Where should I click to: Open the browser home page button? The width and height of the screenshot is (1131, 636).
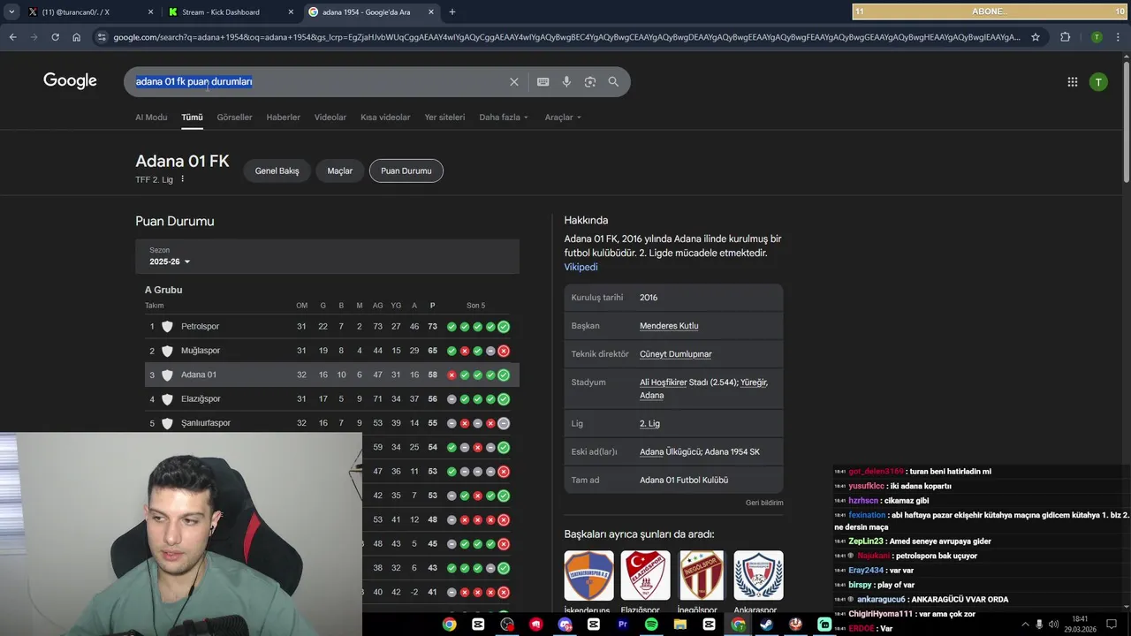pyautogui.click(x=77, y=37)
